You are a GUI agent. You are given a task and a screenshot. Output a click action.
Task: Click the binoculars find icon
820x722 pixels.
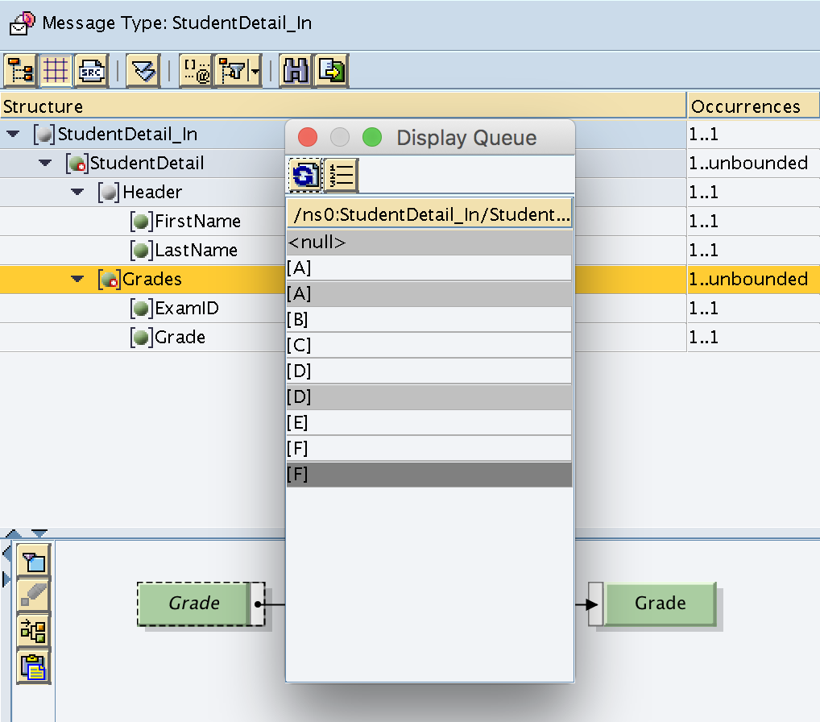click(x=296, y=70)
